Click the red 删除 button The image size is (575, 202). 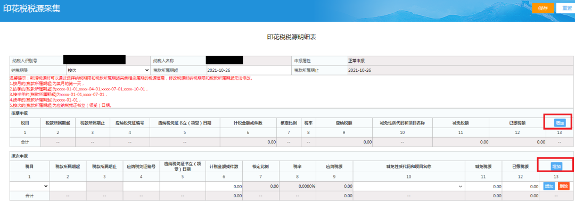[564, 186]
